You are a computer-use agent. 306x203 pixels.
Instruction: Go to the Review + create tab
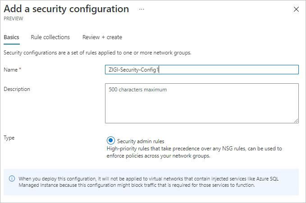click(x=102, y=37)
